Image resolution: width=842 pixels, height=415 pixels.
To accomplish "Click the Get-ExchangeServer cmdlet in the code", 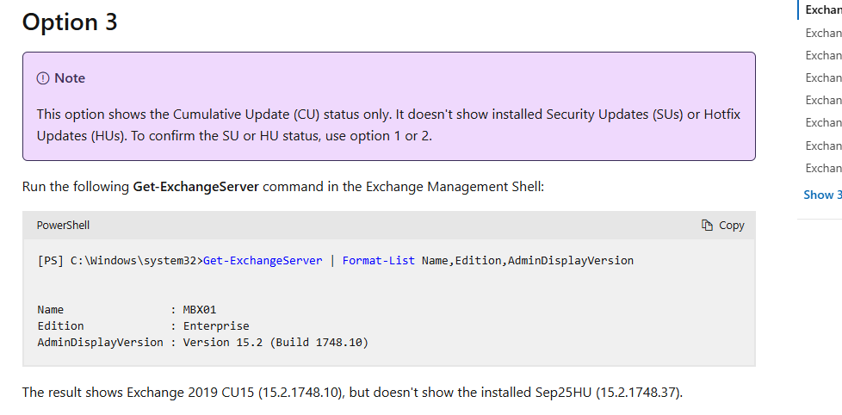I will (263, 261).
